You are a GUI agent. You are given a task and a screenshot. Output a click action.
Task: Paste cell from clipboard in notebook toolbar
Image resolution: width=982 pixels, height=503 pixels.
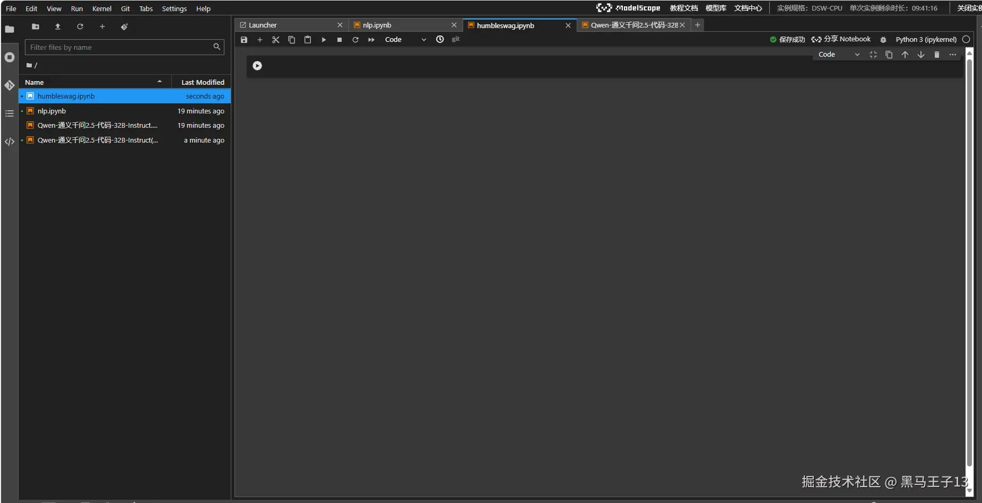click(x=308, y=40)
